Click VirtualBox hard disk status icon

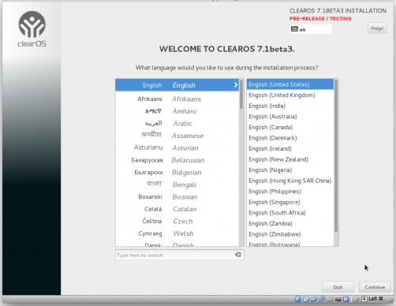pyautogui.click(x=297, y=299)
